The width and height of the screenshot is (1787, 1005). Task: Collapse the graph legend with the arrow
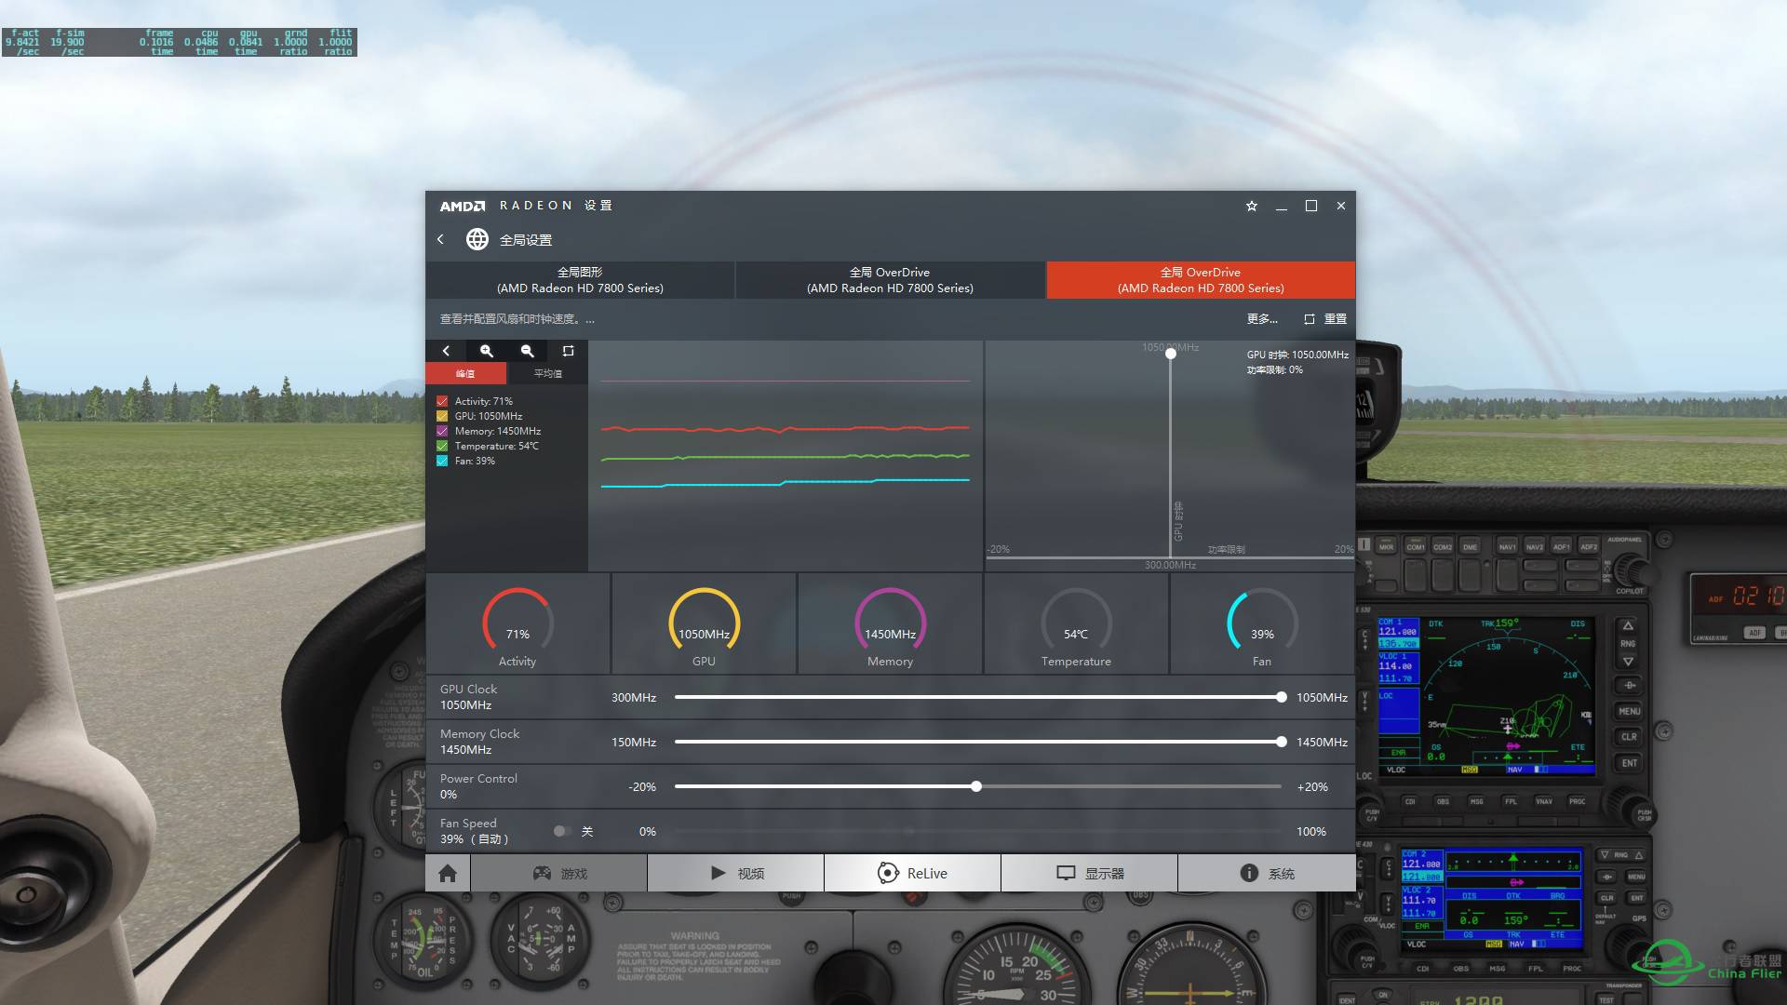446,351
